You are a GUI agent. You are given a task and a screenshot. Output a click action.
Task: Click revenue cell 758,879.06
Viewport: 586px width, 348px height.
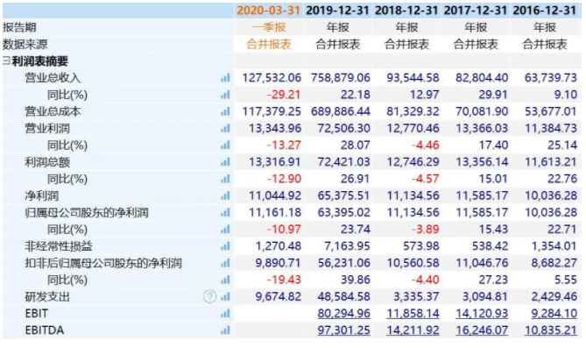point(341,78)
